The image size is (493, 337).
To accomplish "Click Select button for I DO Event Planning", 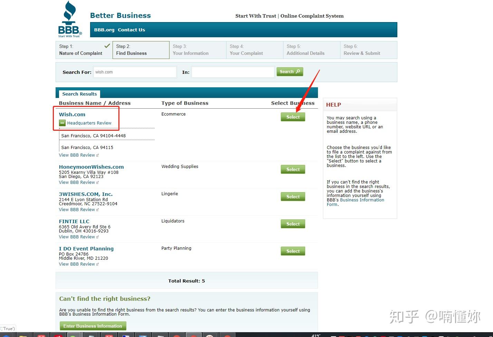I will [293, 251].
